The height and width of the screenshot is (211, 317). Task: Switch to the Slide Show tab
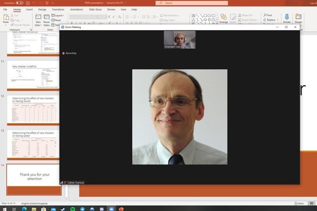[x=95, y=10]
